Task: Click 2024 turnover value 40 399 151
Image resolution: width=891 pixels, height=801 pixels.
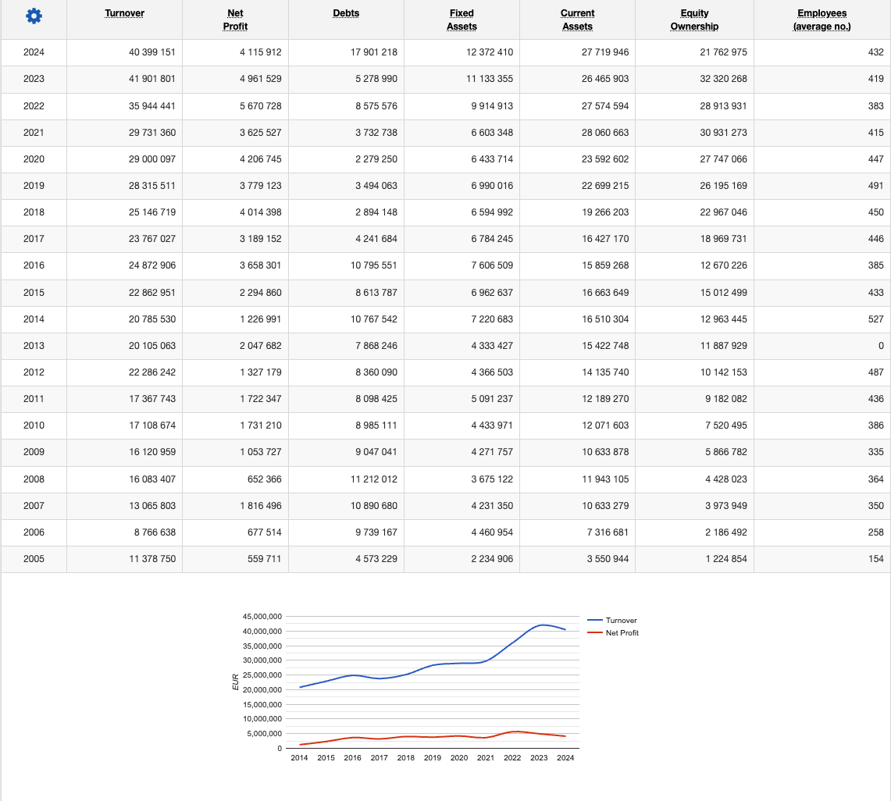Action: (x=151, y=52)
